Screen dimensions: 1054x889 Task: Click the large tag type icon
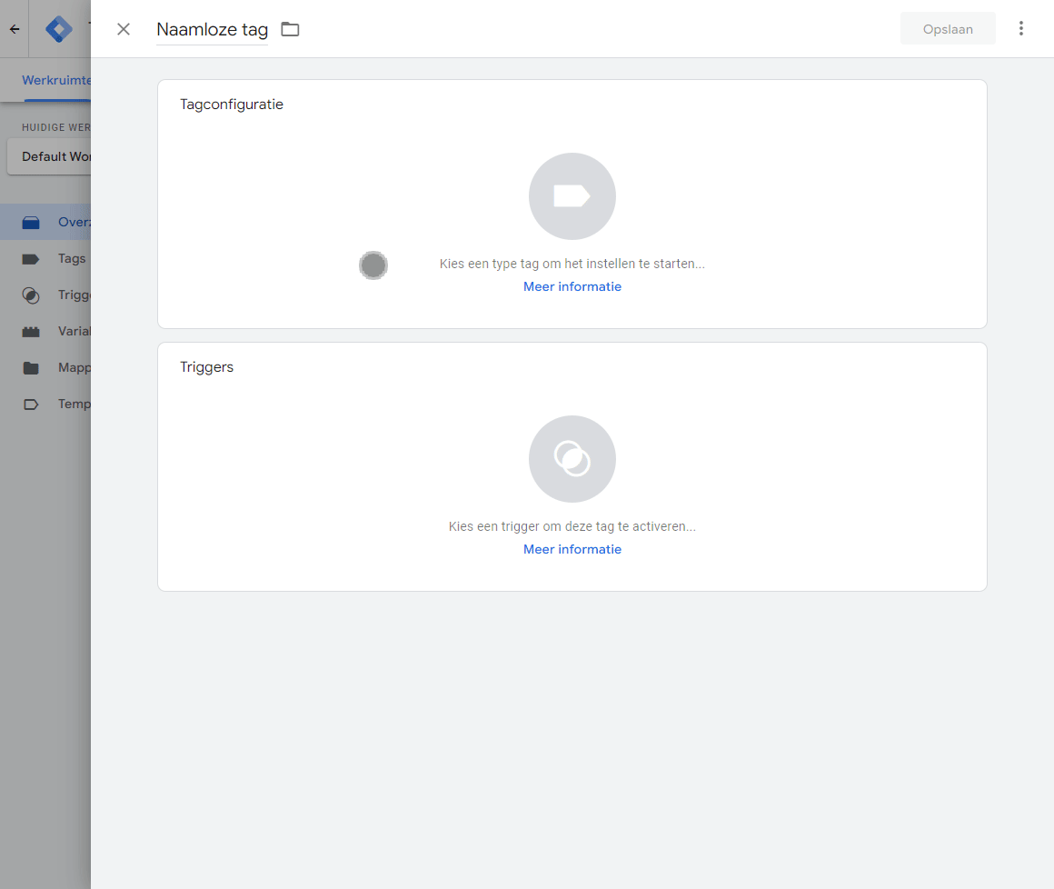click(572, 196)
